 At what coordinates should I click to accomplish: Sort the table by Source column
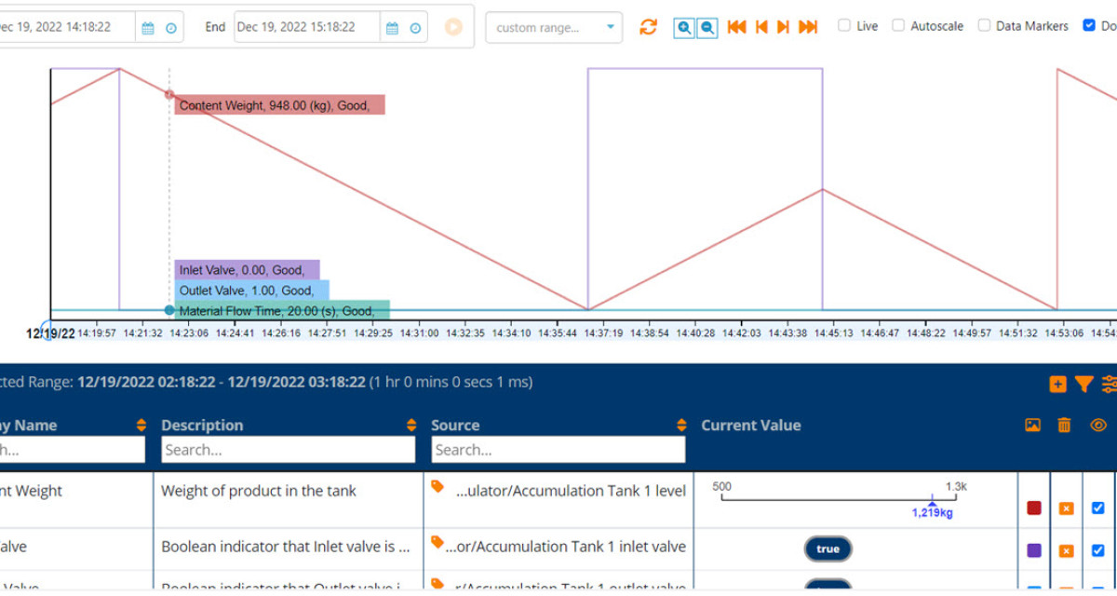click(682, 425)
